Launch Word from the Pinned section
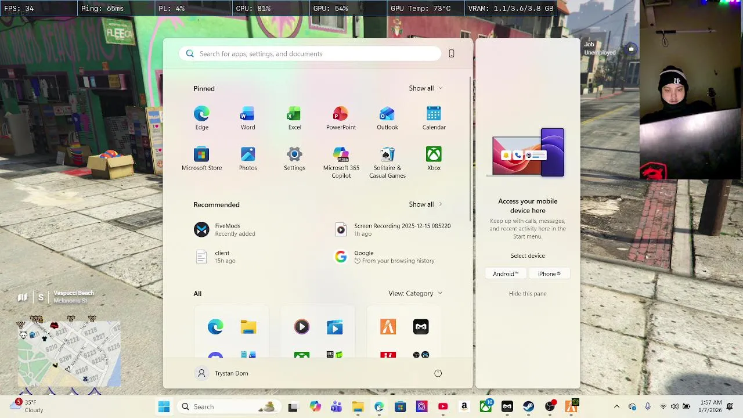The width and height of the screenshot is (743, 418). tap(248, 118)
